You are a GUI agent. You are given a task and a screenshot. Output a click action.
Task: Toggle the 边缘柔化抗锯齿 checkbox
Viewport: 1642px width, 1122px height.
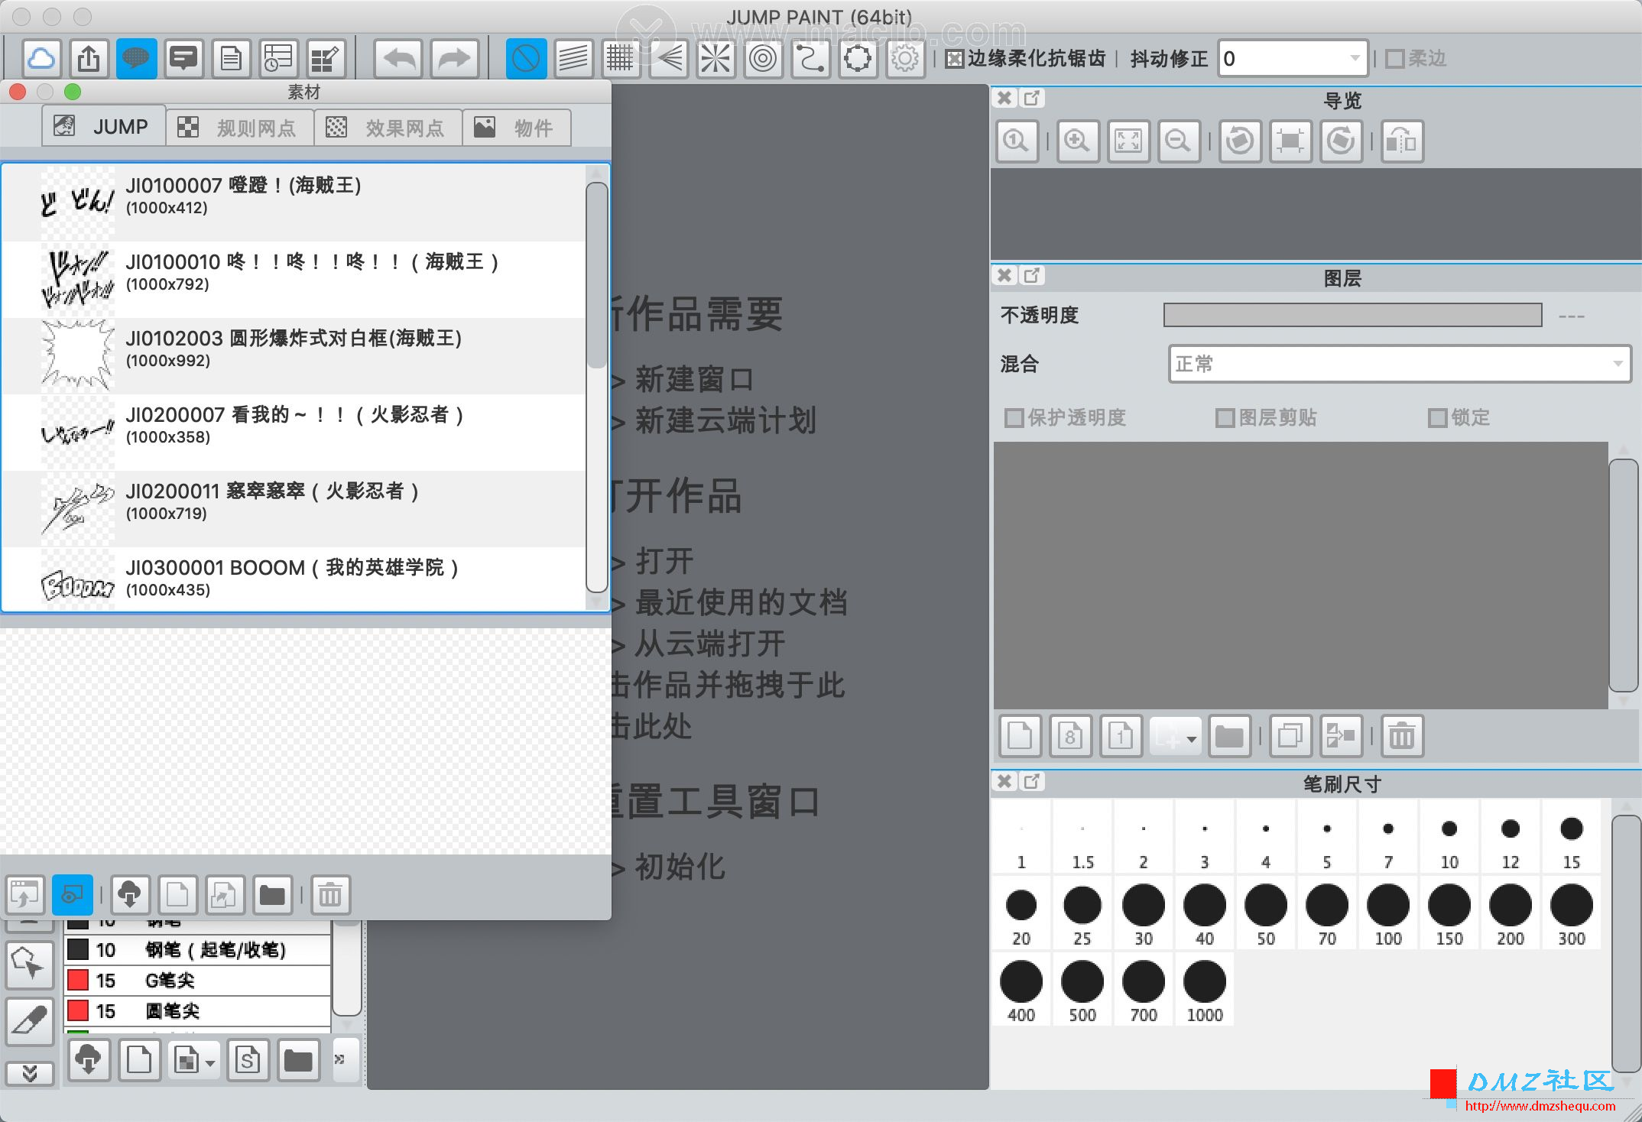[955, 59]
